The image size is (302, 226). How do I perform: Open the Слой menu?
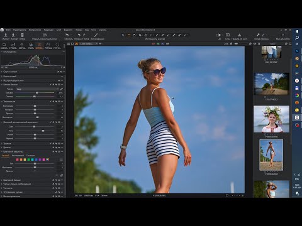point(59,30)
